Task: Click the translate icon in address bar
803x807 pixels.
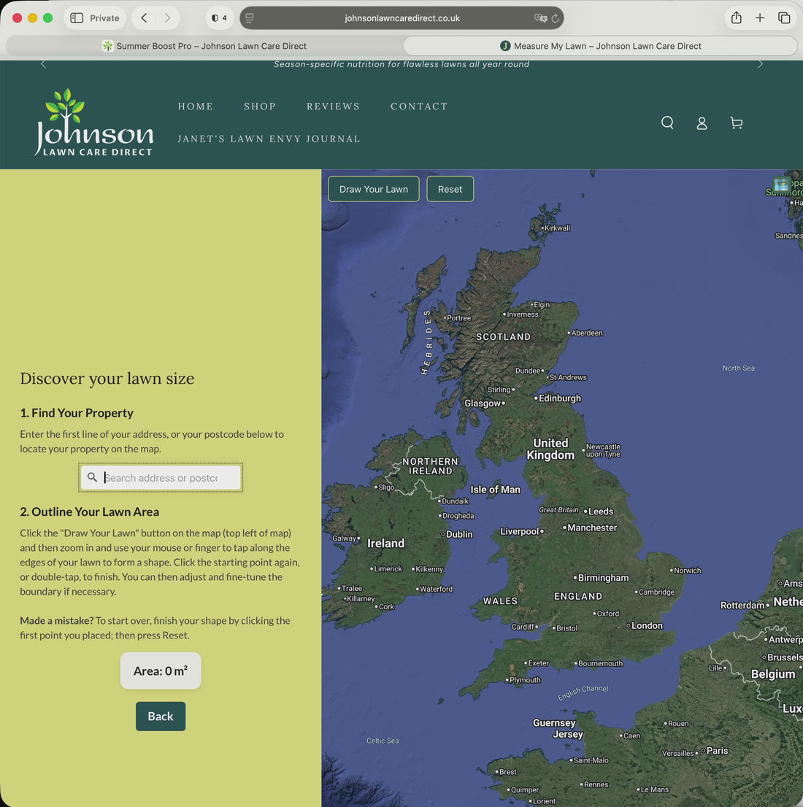Action: pos(539,18)
